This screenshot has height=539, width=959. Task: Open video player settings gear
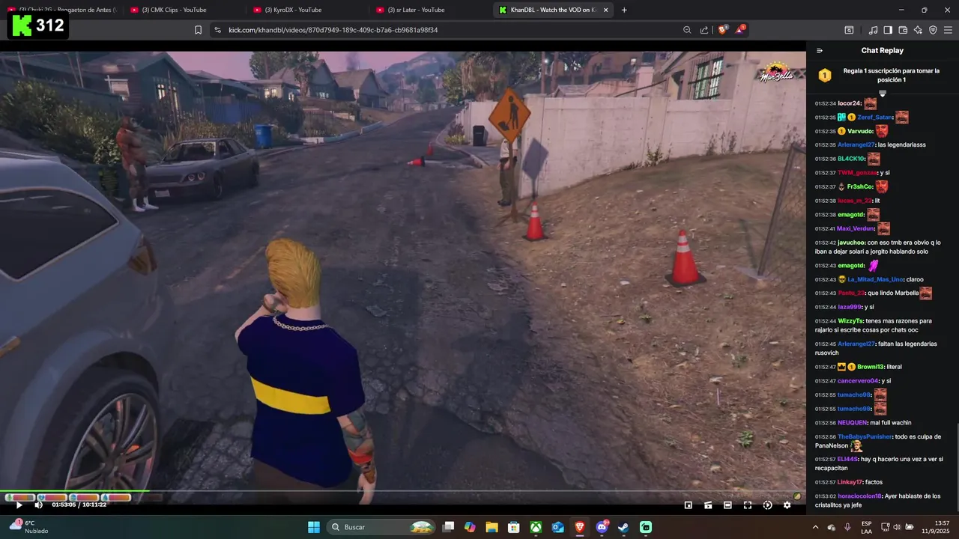787,505
